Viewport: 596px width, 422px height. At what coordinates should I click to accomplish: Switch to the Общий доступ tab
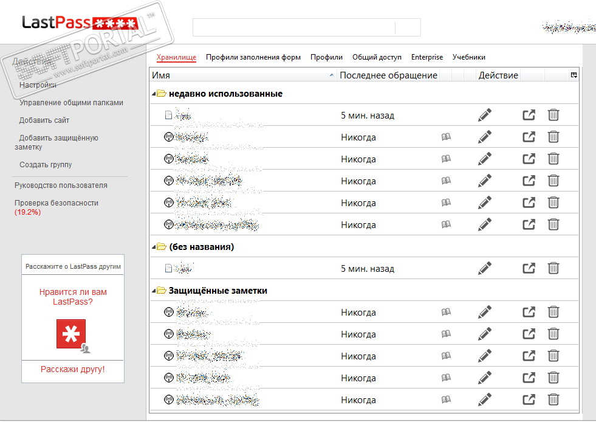pyautogui.click(x=377, y=57)
